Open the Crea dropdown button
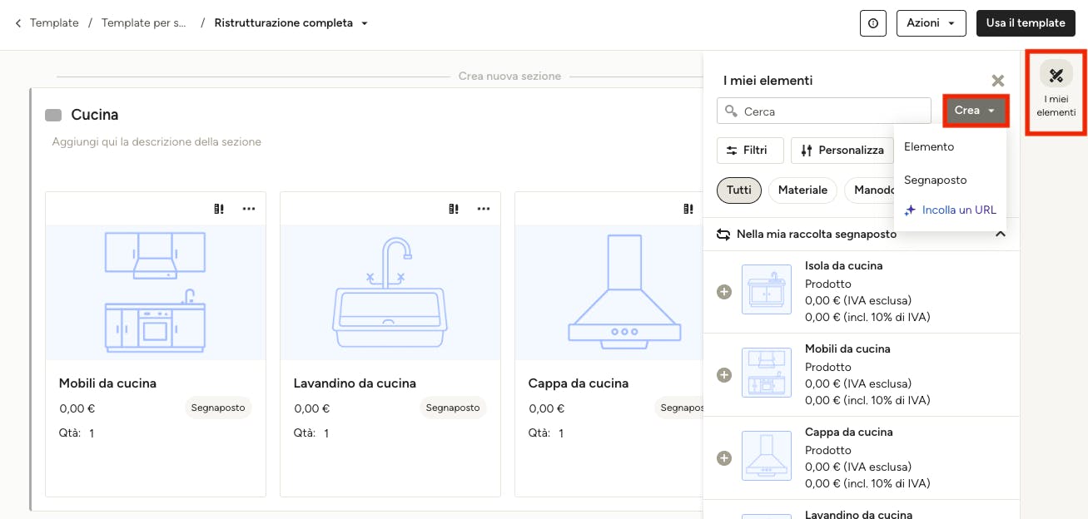 pyautogui.click(x=976, y=111)
